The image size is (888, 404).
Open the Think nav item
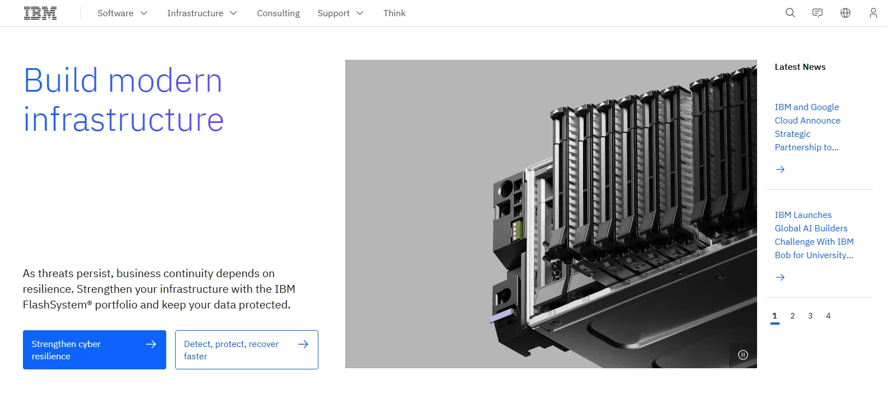pyautogui.click(x=394, y=13)
